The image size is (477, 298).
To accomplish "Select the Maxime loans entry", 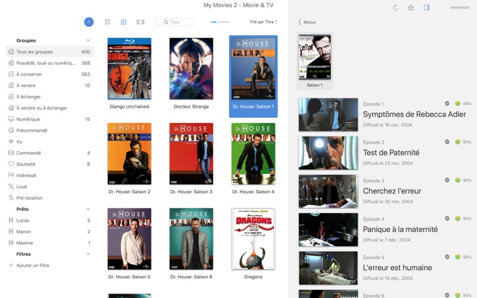I will click(x=49, y=243).
